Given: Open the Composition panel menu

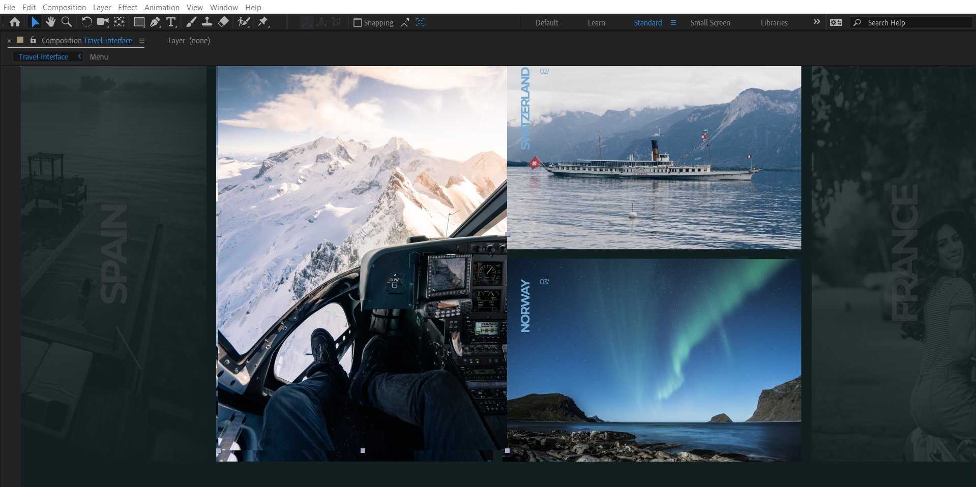Looking at the screenshot, I should (142, 41).
